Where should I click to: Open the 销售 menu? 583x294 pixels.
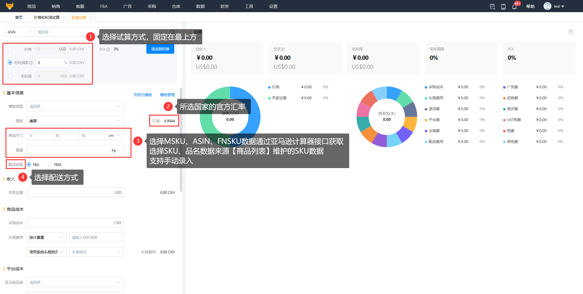coord(56,6)
